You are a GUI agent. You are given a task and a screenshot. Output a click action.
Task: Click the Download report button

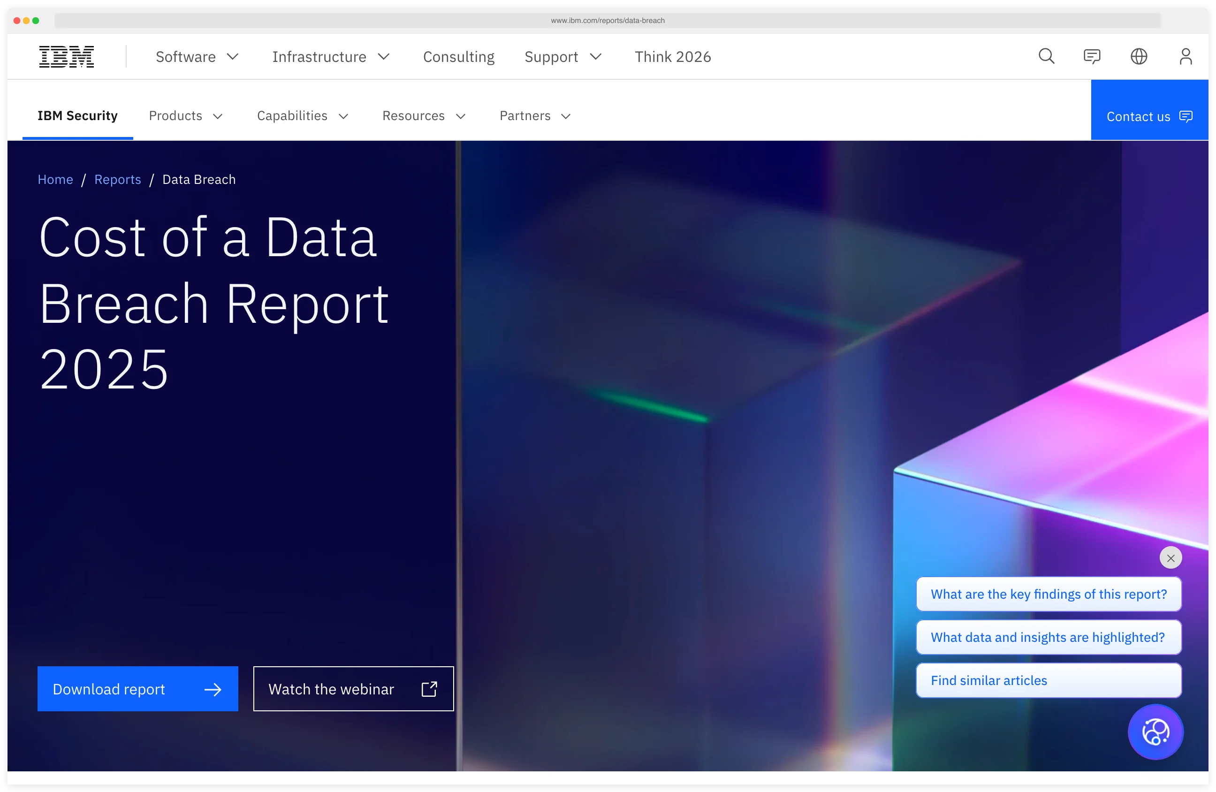[x=137, y=689]
